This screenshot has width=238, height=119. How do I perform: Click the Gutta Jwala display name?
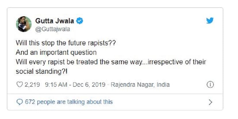coord(54,21)
